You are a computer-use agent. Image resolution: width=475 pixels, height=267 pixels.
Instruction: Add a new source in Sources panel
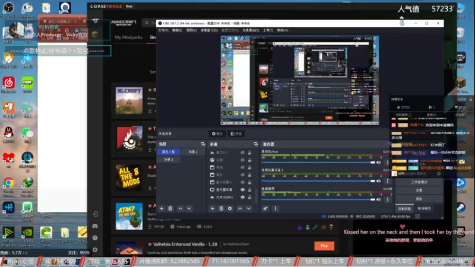pyautogui.click(x=213, y=209)
